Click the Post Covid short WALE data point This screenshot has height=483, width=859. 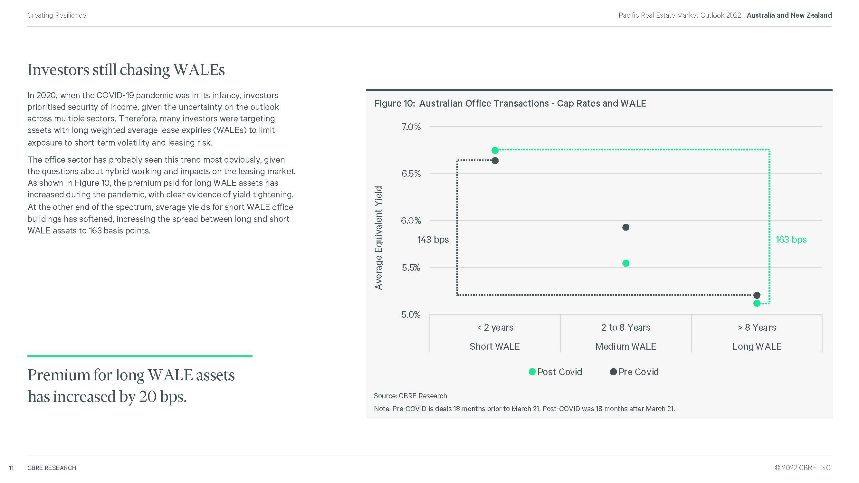(x=495, y=150)
